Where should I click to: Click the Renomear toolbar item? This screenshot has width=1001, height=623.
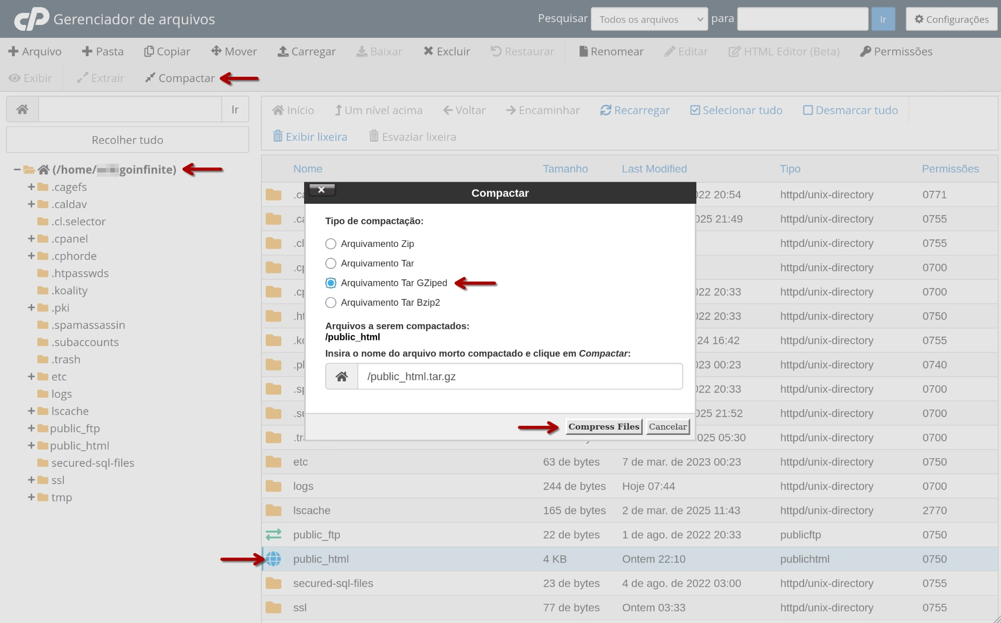coord(611,51)
